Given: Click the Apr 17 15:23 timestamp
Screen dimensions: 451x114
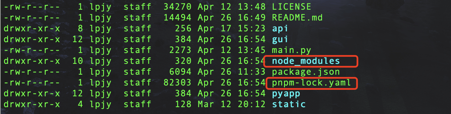Looking at the screenshot, I should click(231, 28).
